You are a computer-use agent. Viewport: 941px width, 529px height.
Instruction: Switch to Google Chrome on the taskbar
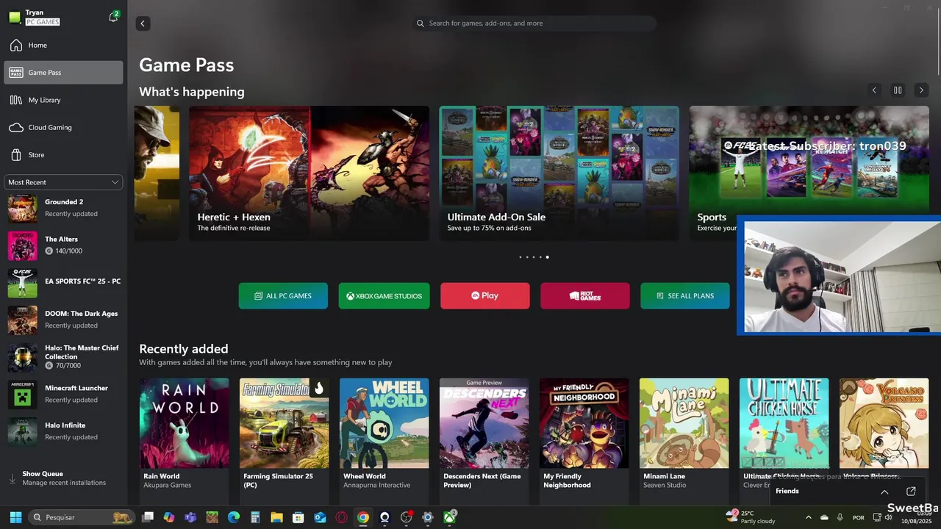click(362, 517)
